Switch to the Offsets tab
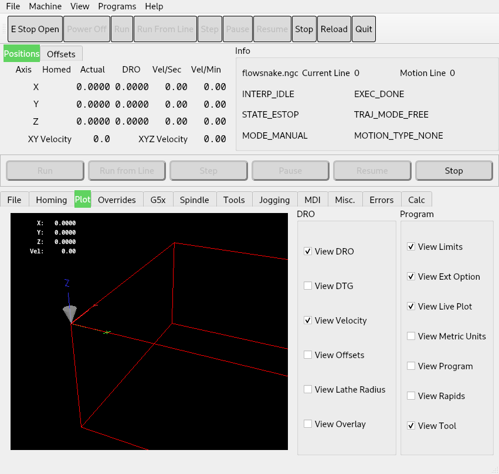This screenshot has width=499, height=474. click(61, 54)
